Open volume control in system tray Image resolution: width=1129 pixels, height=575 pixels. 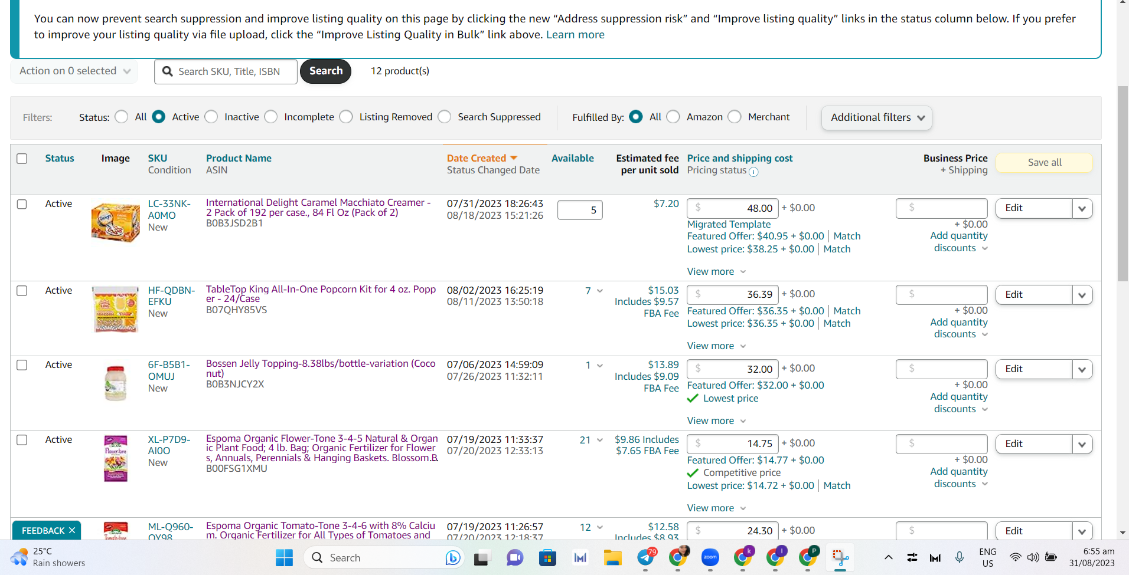tap(1033, 557)
